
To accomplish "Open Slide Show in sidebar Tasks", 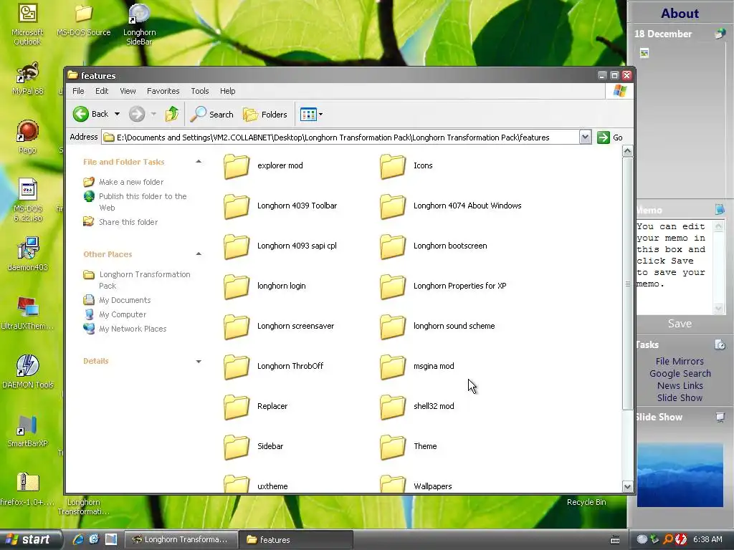I will [x=680, y=398].
